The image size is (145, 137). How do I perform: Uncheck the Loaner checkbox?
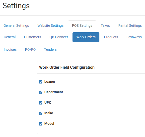(x=41, y=82)
